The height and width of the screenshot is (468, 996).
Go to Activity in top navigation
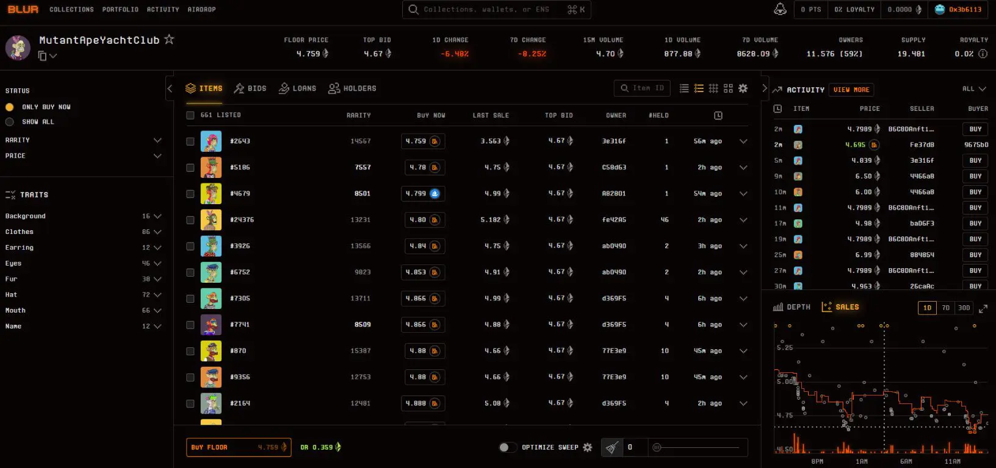click(163, 10)
